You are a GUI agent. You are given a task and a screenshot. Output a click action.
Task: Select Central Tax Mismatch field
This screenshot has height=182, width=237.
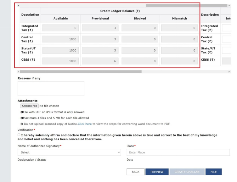tap(179, 39)
